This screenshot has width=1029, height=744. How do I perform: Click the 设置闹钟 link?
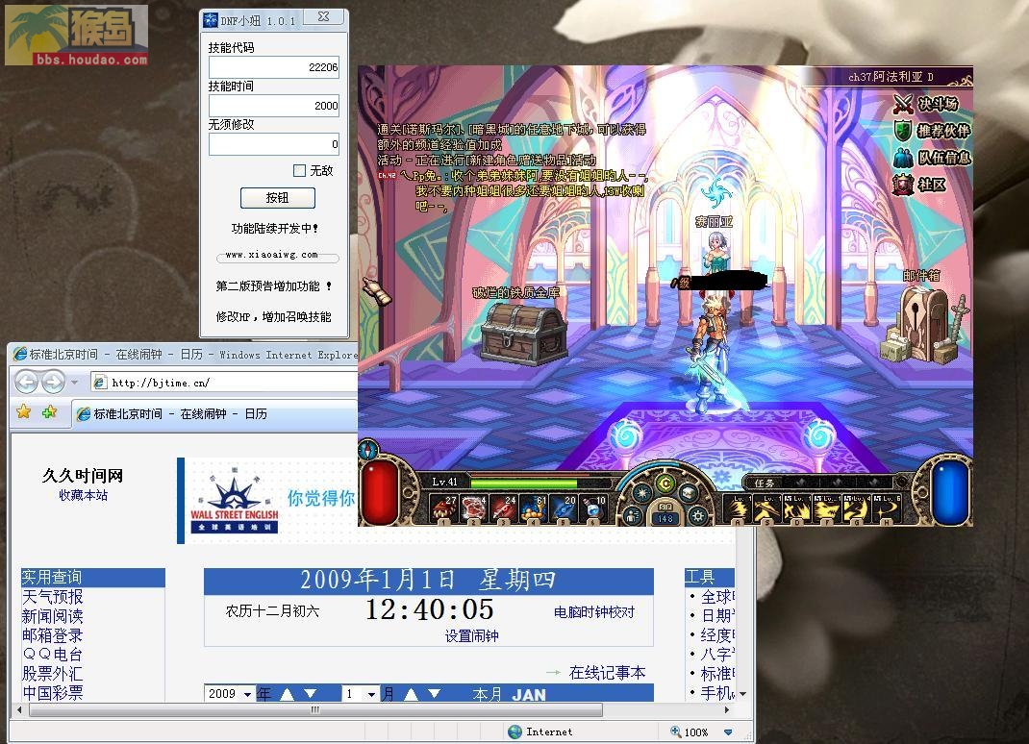472,635
